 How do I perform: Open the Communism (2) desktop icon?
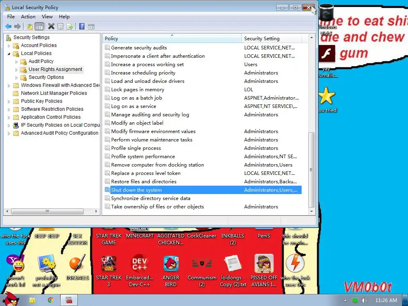coord(202,271)
